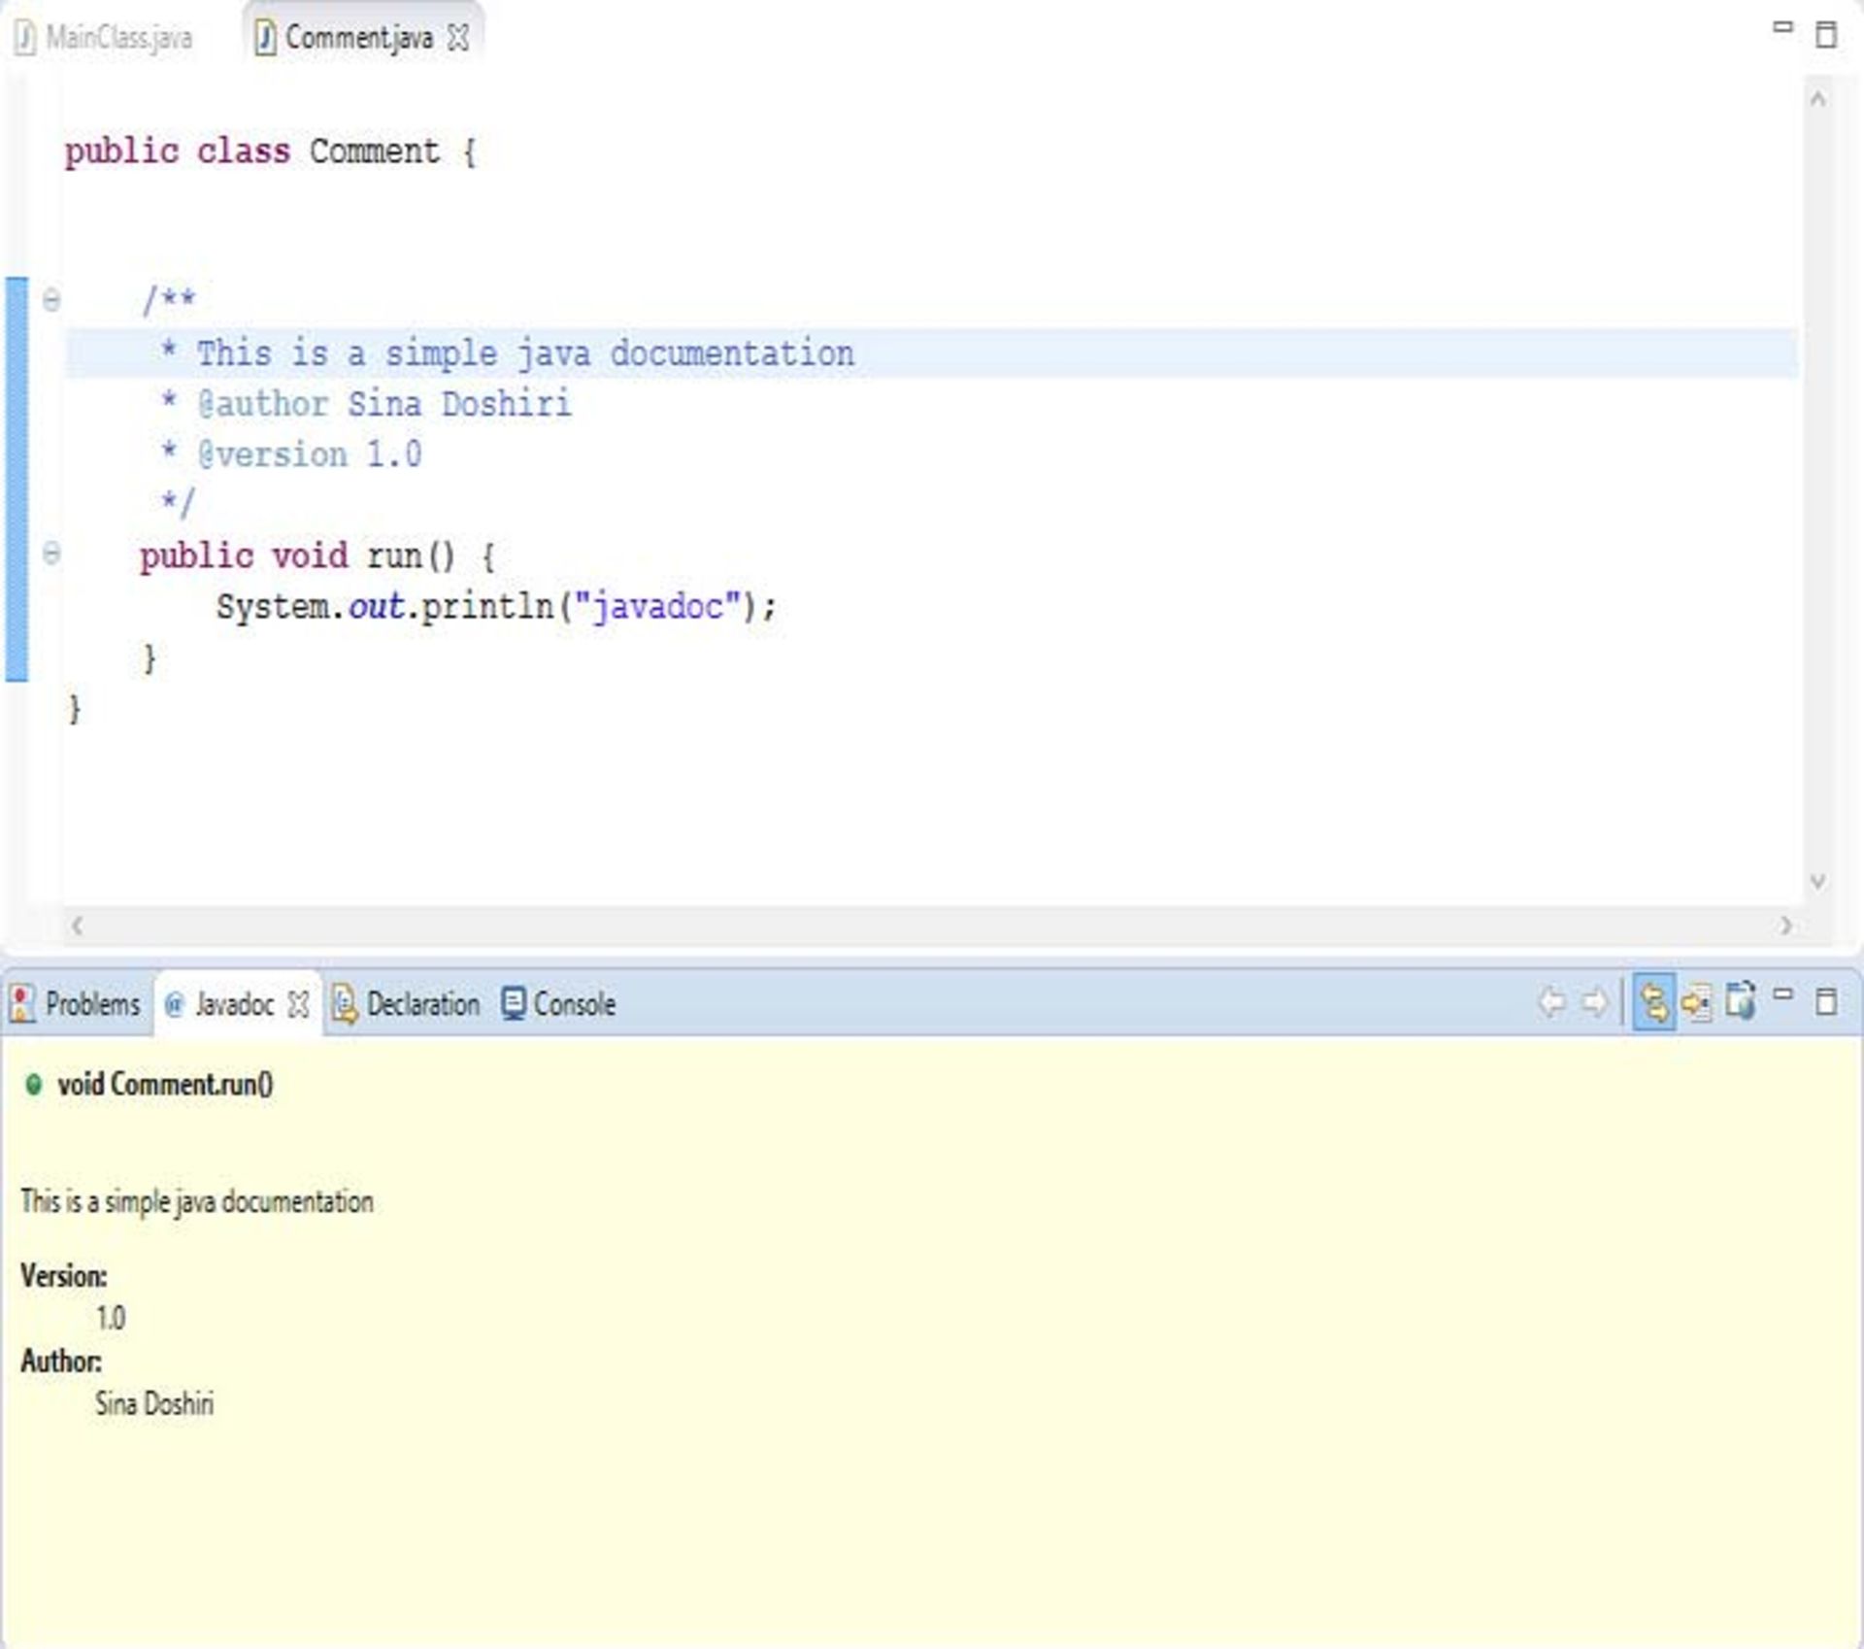Click the Console tab icon

coord(514,1003)
